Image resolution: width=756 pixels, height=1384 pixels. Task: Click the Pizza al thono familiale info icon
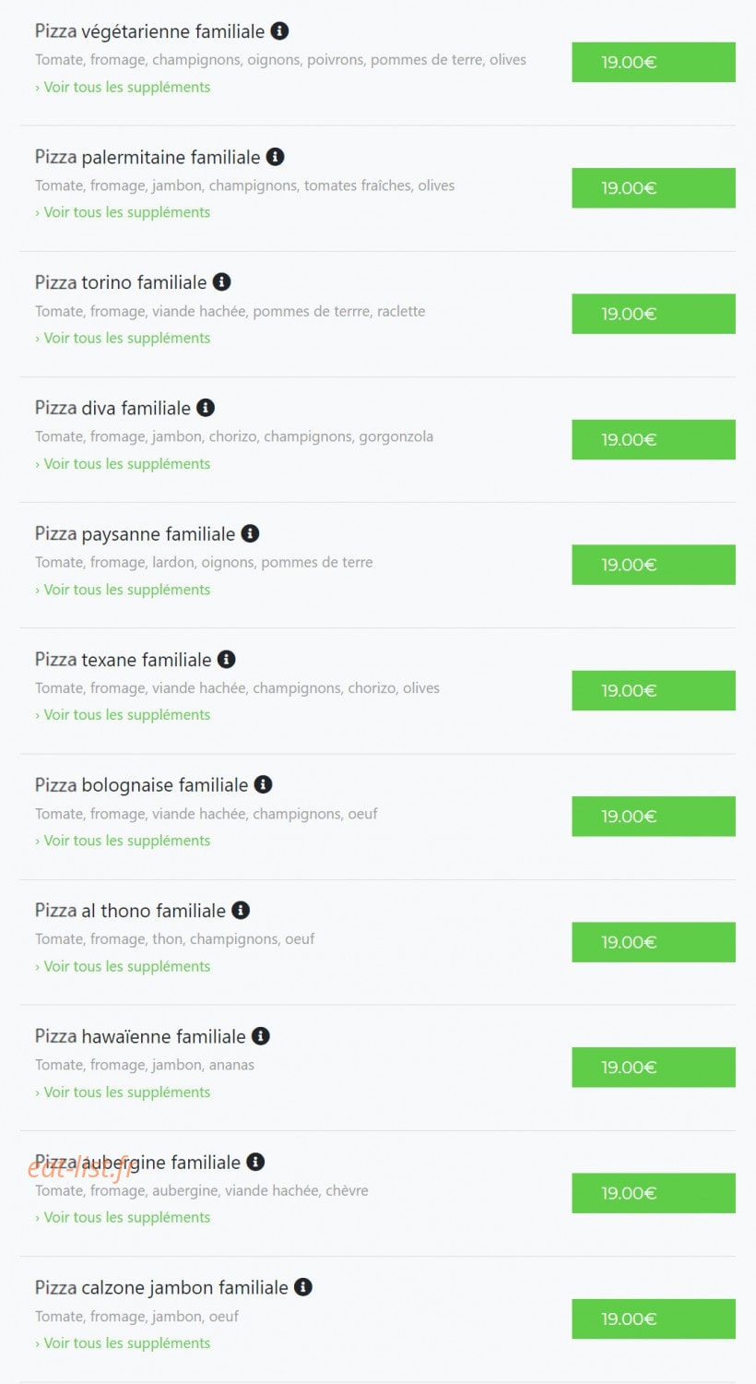pyautogui.click(x=241, y=910)
